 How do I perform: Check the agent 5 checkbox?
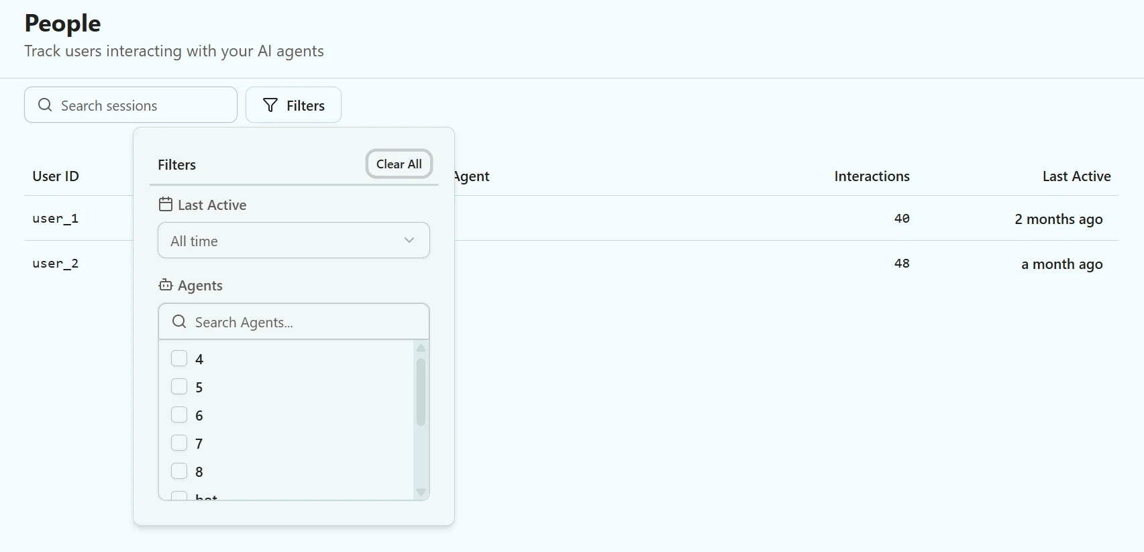(179, 386)
